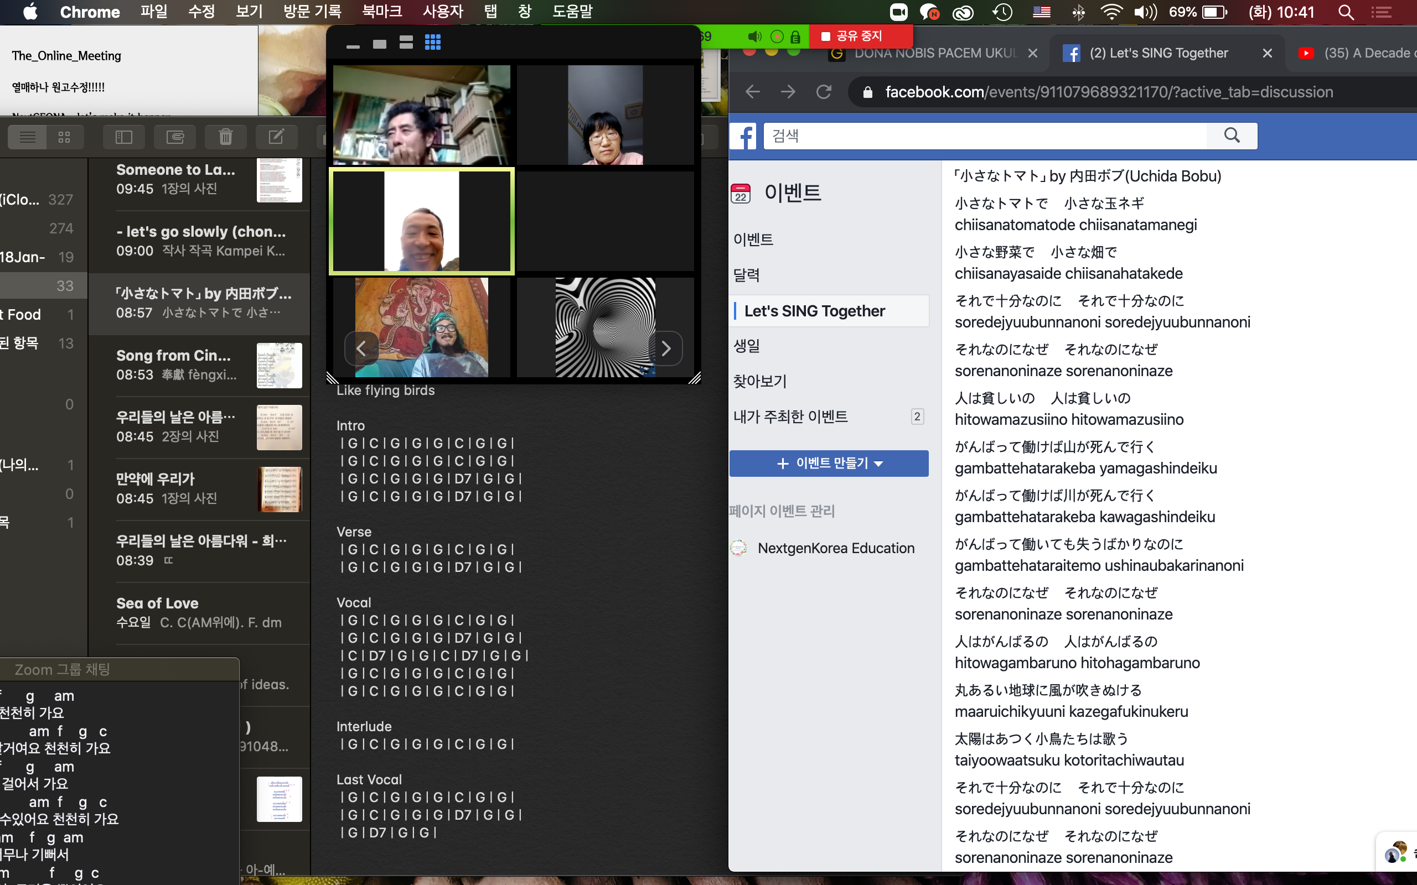Open the 달력 link in events sidebar

point(747,275)
